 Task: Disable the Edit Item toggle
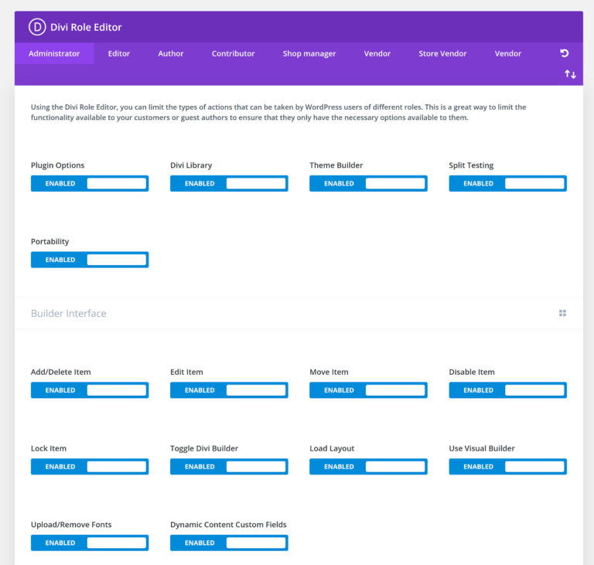[x=229, y=390]
